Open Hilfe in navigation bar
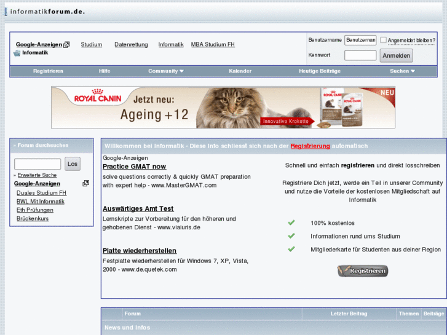447x335 pixels. coord(105,71)
